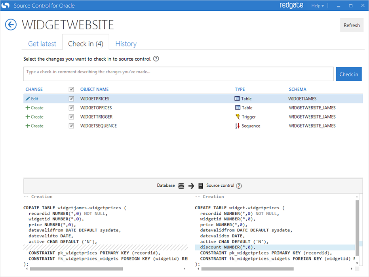The image size is (369, 277).
Task: Click the Sequence type icon
Action: 238,126
